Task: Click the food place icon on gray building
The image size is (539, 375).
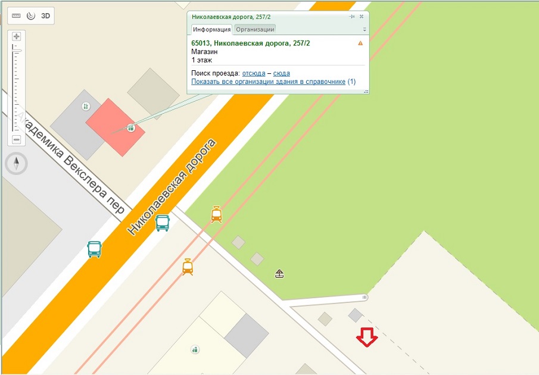Action: (86, 107)
